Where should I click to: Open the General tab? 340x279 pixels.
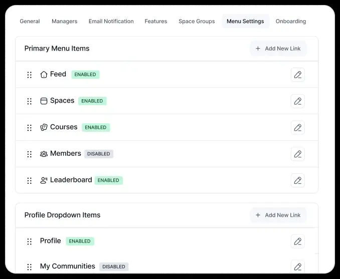[x=30, y=21]
